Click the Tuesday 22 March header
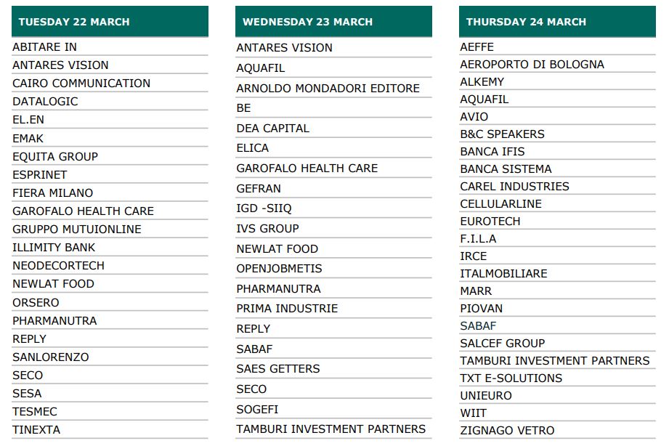Image resolution: width=669 pixels, height=446 pixels. pos(74,22)
